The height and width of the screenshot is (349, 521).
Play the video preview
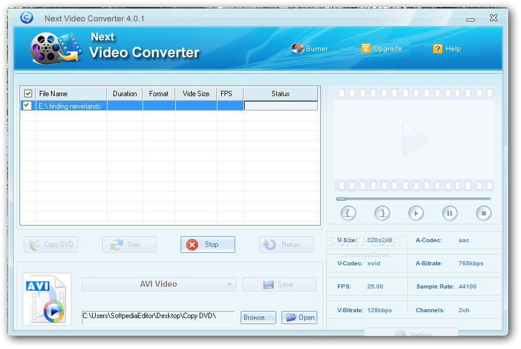(416, 213)
